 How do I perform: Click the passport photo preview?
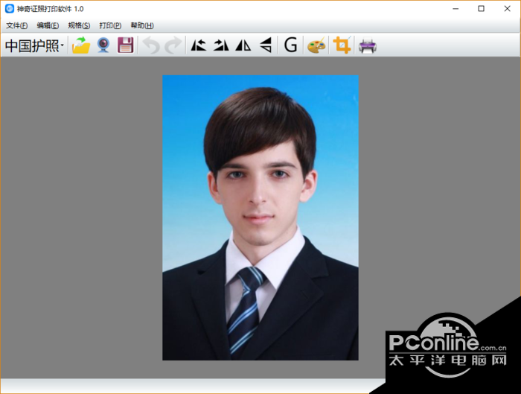(x=260, y=217)
